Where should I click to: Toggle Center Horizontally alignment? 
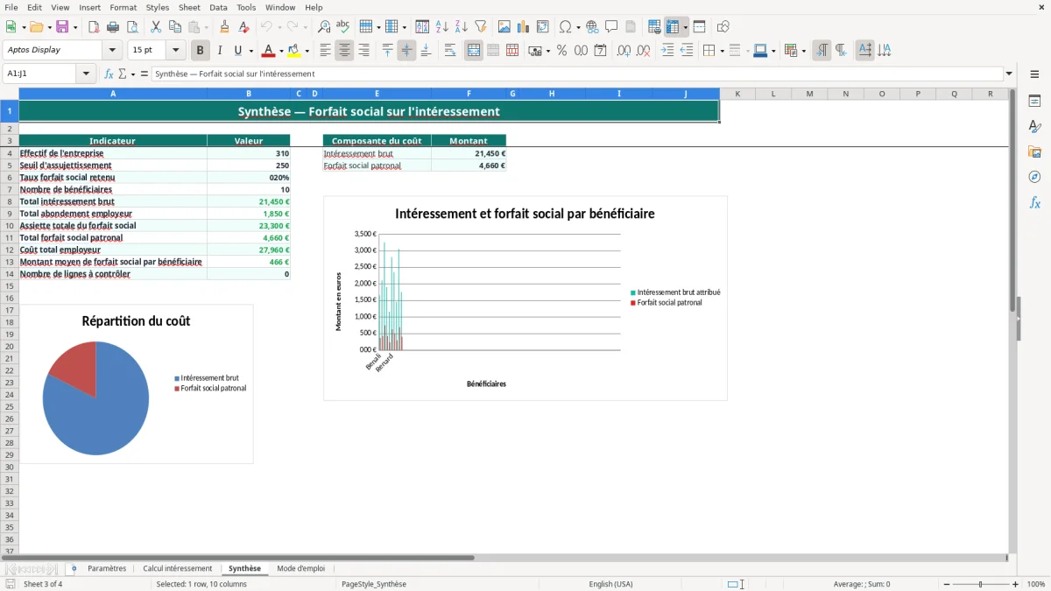(344, 51)
